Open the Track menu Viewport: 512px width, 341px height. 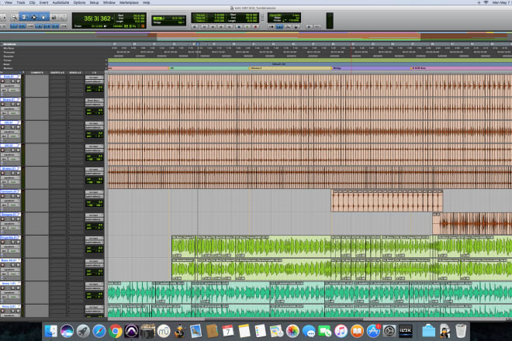[21, 2]
